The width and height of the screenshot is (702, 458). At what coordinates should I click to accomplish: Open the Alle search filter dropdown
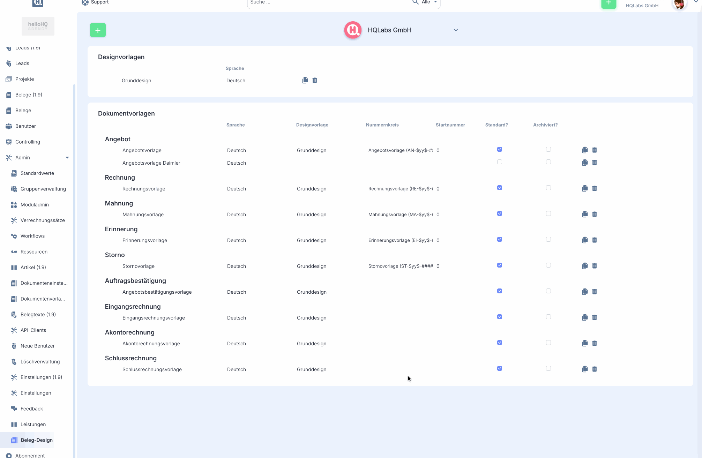coord(430,2)
